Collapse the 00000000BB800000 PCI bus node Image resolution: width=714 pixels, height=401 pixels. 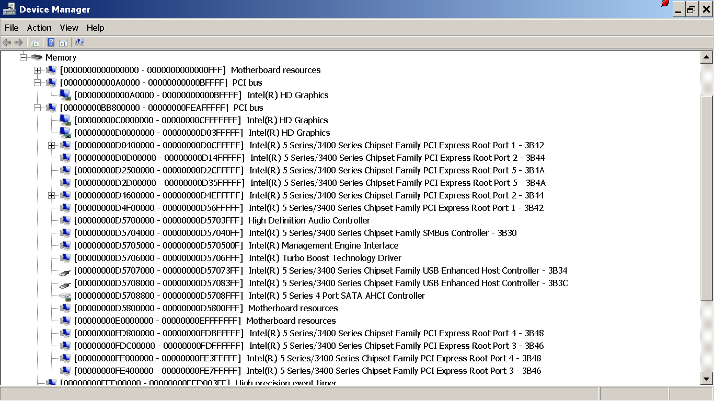coord(37,108)
